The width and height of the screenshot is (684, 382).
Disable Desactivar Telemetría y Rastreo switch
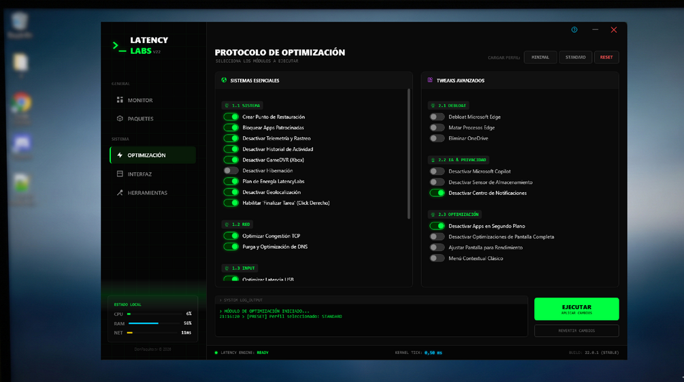coord(231,138)
